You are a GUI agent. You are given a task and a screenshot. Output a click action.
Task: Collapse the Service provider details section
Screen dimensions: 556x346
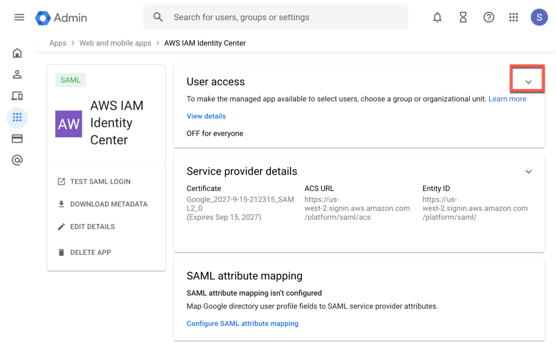click(528, 171)
